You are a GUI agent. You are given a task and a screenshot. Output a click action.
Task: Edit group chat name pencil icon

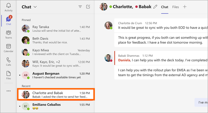(155, 7)
